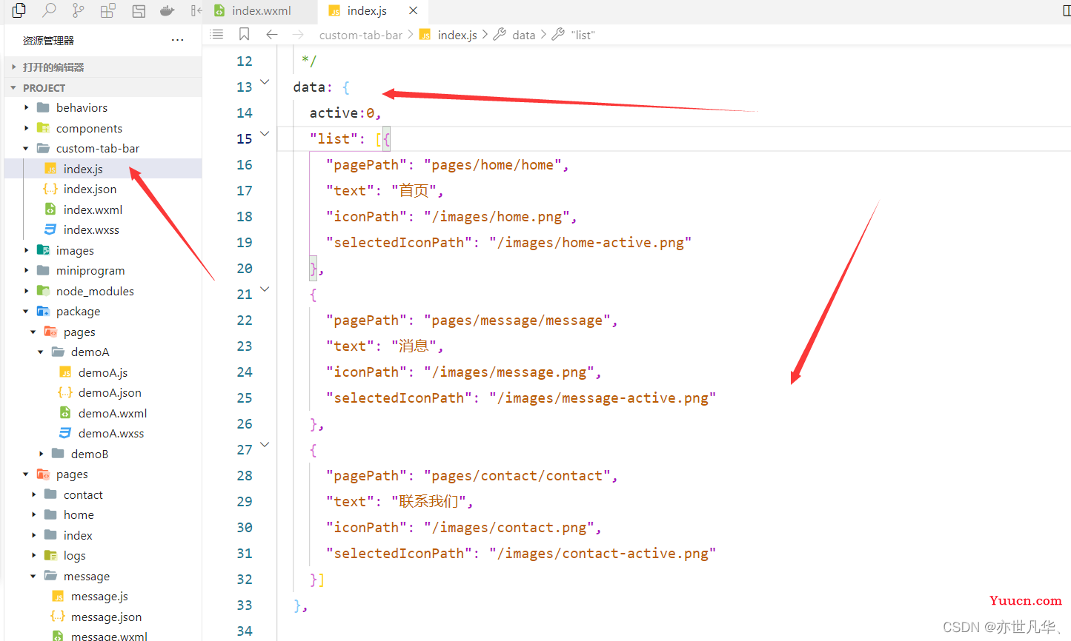Go forward with the right arrow

click(x=298, y=34)
